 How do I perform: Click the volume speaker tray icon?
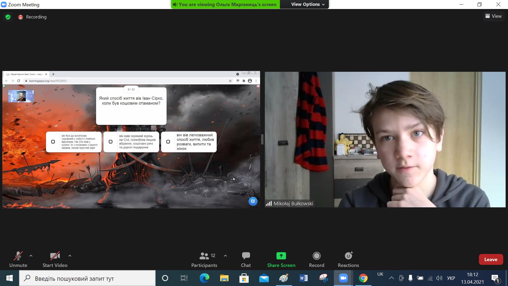click(439, 278)
